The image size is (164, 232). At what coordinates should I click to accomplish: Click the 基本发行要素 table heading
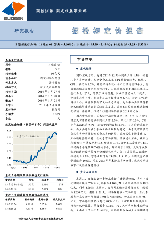(14, 60)
